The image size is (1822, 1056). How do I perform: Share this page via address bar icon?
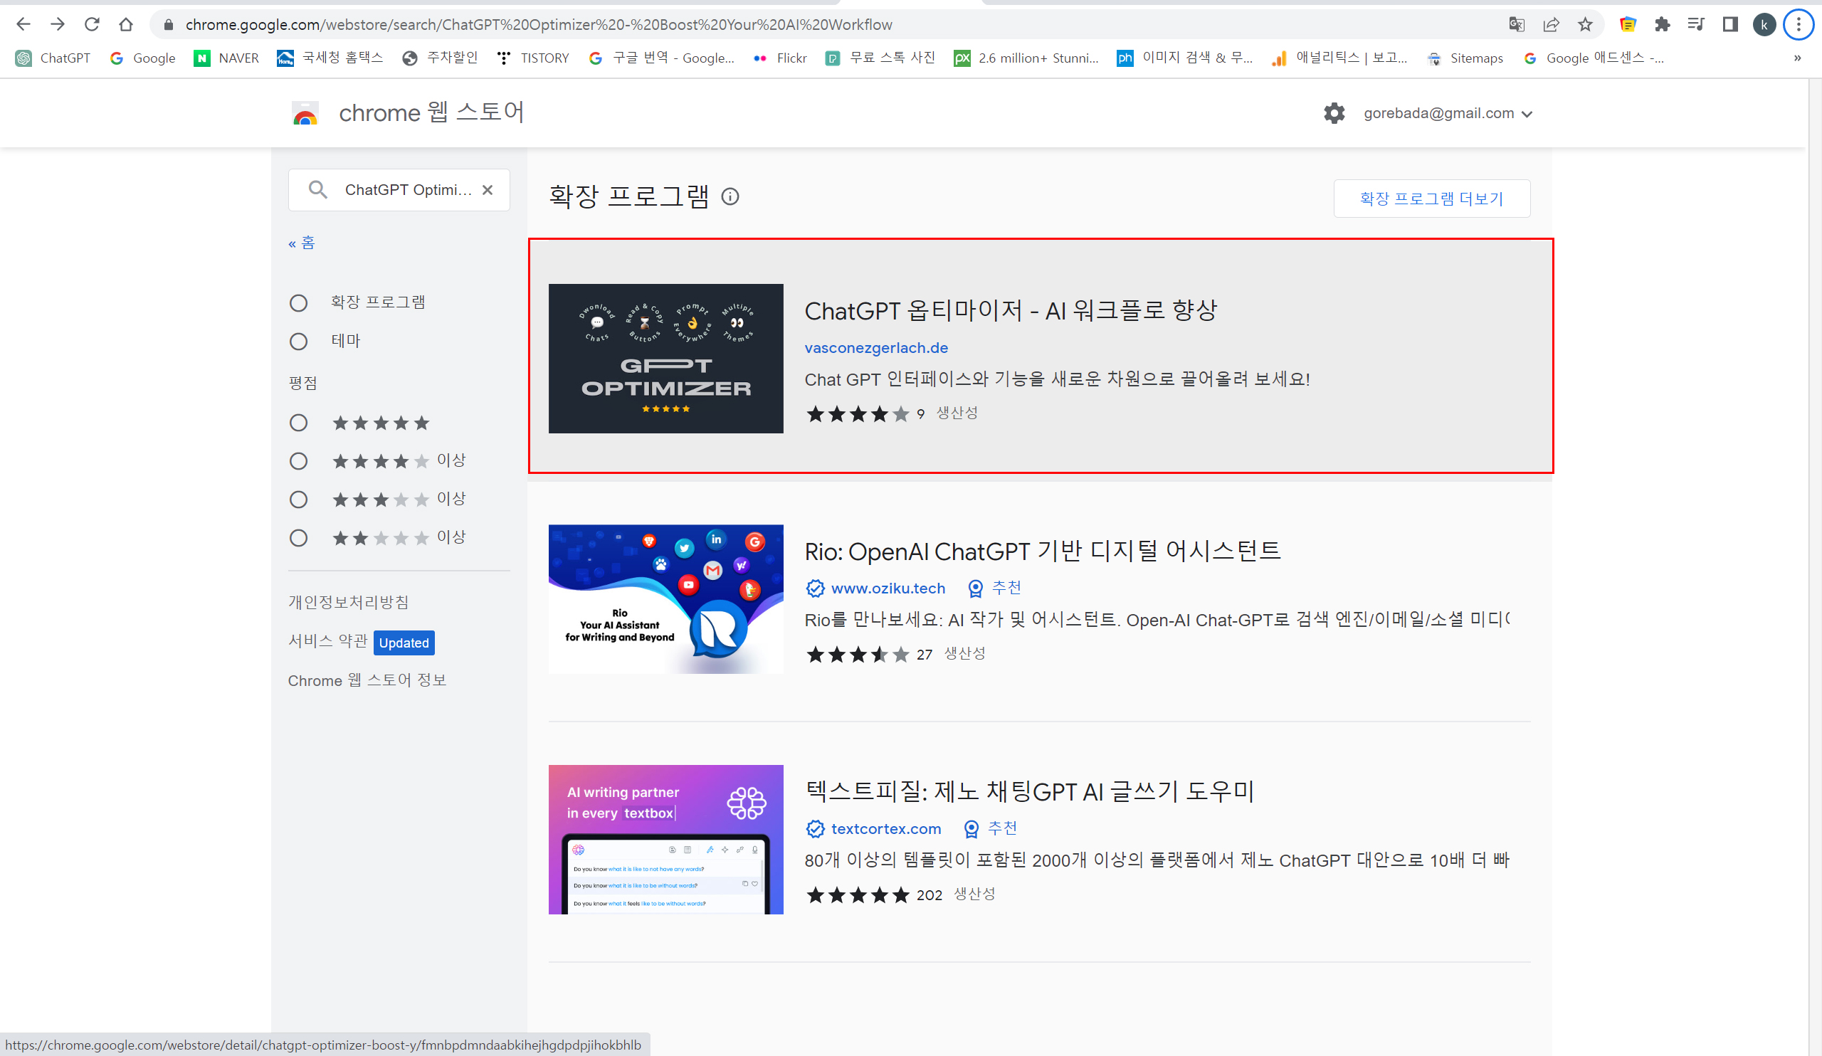tap(1551, 25)
